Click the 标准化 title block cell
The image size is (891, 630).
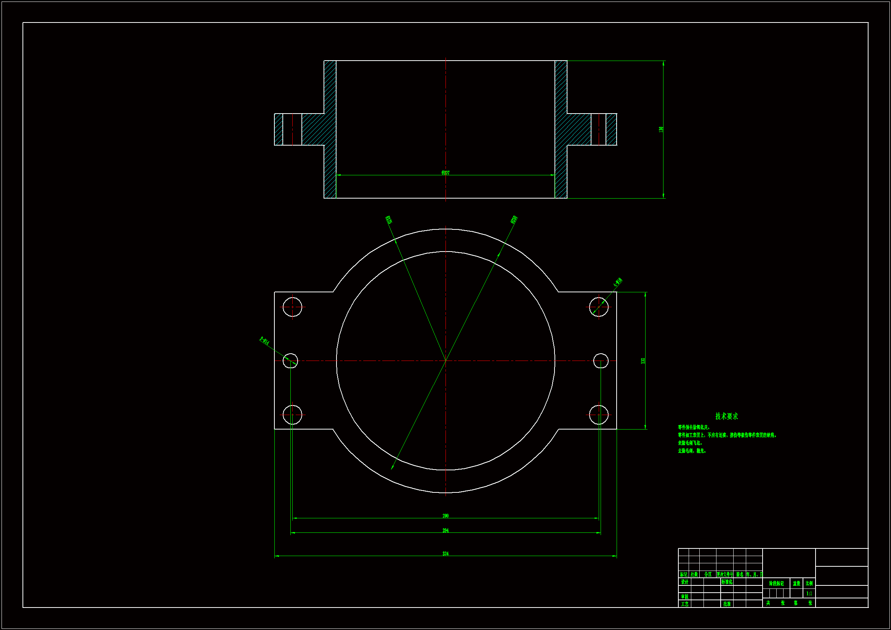[727, 582]
